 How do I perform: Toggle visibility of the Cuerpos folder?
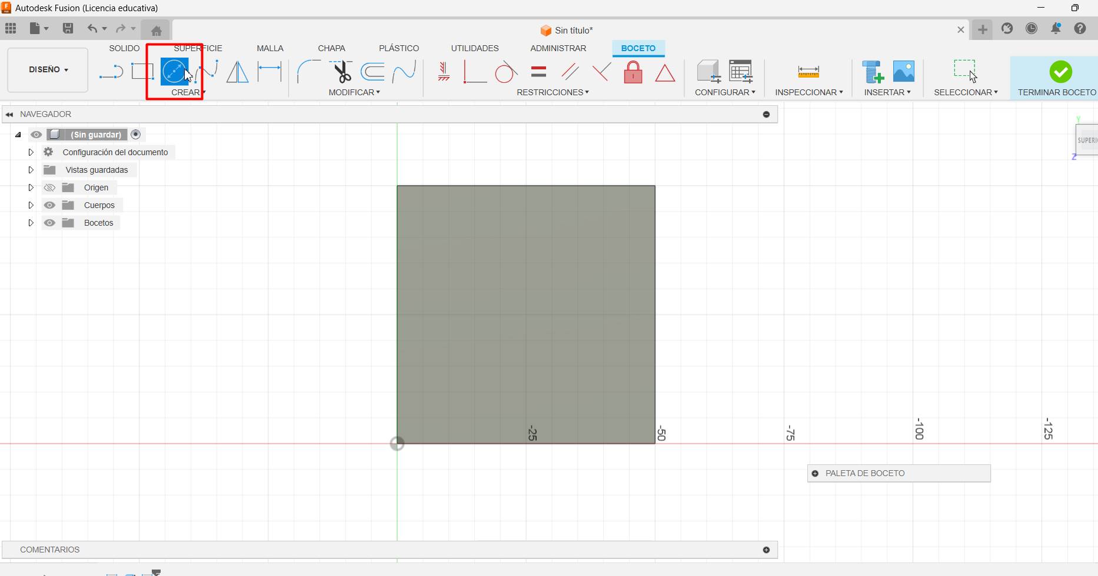pyautogui.click(x=49, y=205)
